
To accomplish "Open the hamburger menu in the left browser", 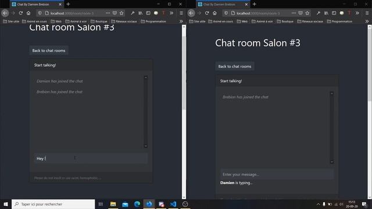I will pyautogui.click(x=181, y=13).
